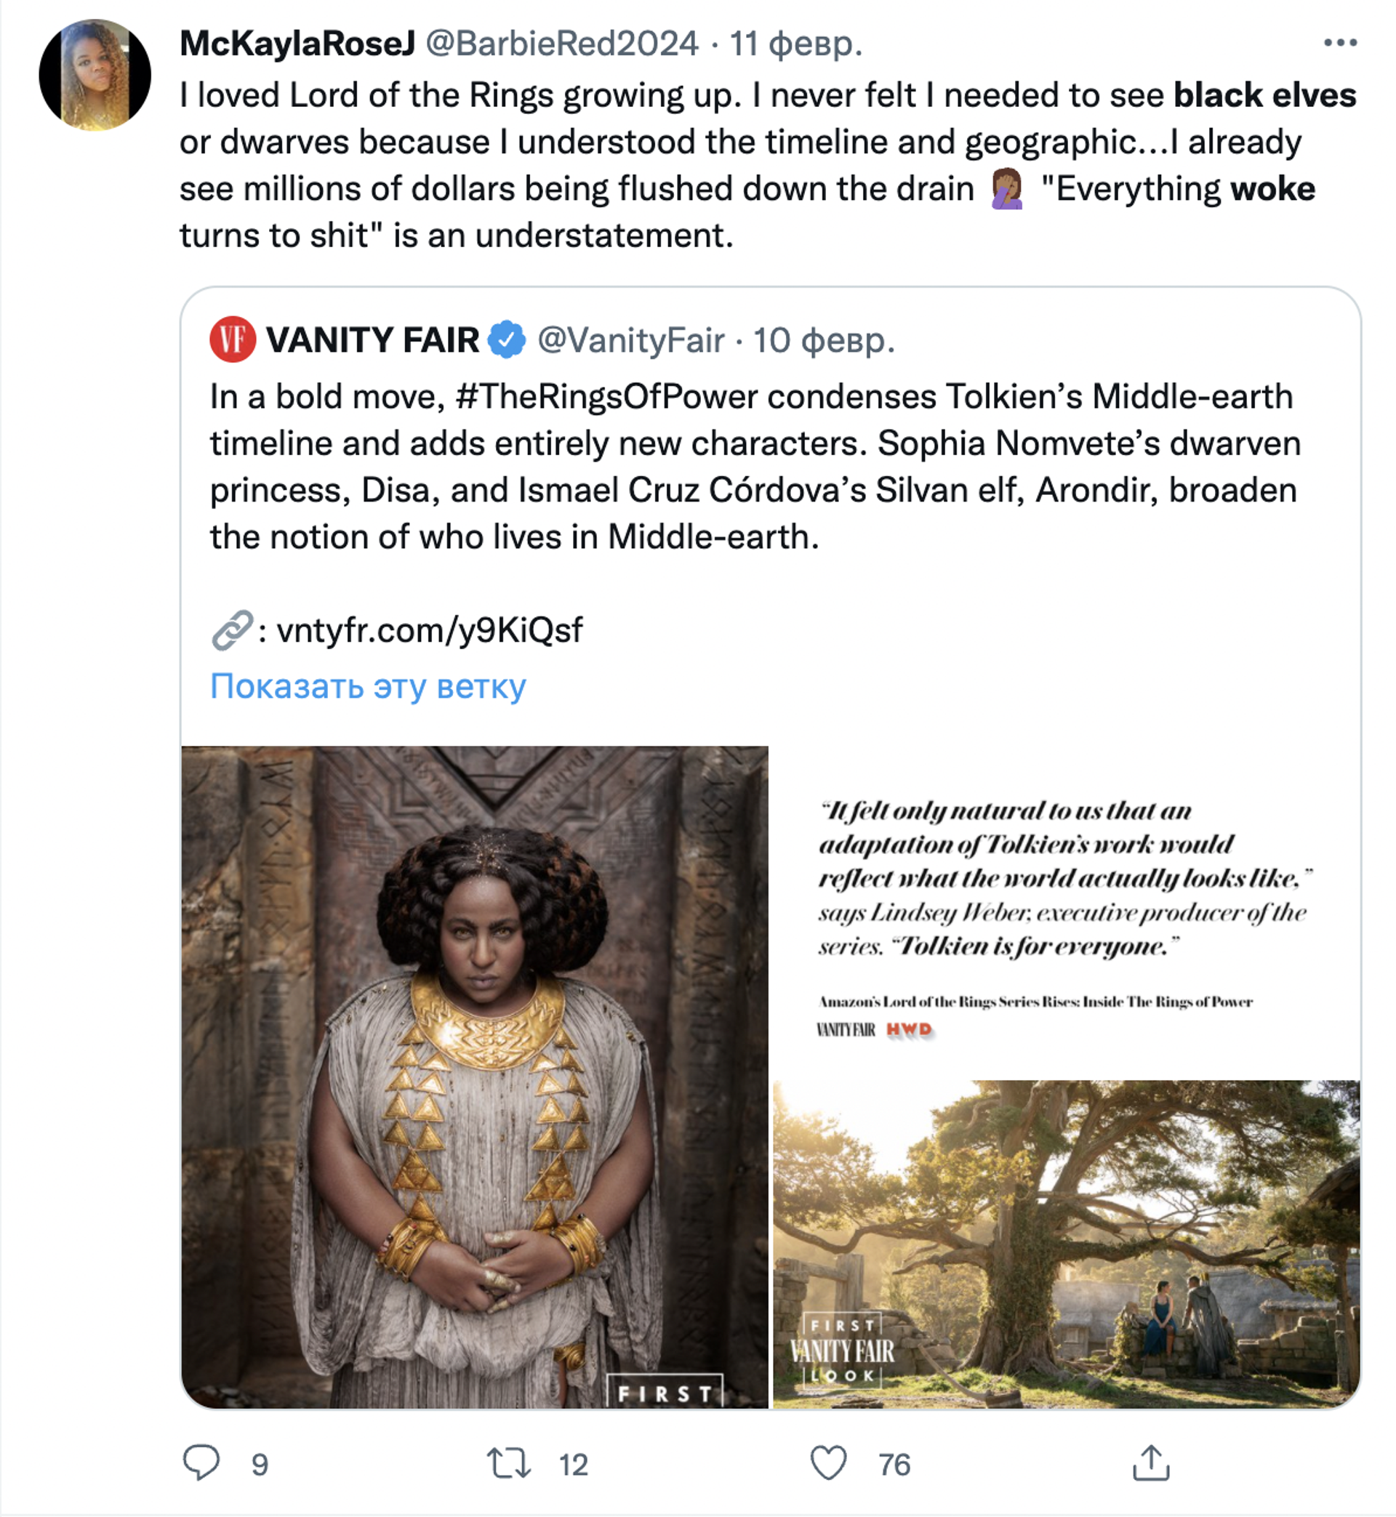This screenshot has width=1396, height=1517.
Task: Open the three-dot more options menu
Action: pyautogui.click(x=1340, y=43)
